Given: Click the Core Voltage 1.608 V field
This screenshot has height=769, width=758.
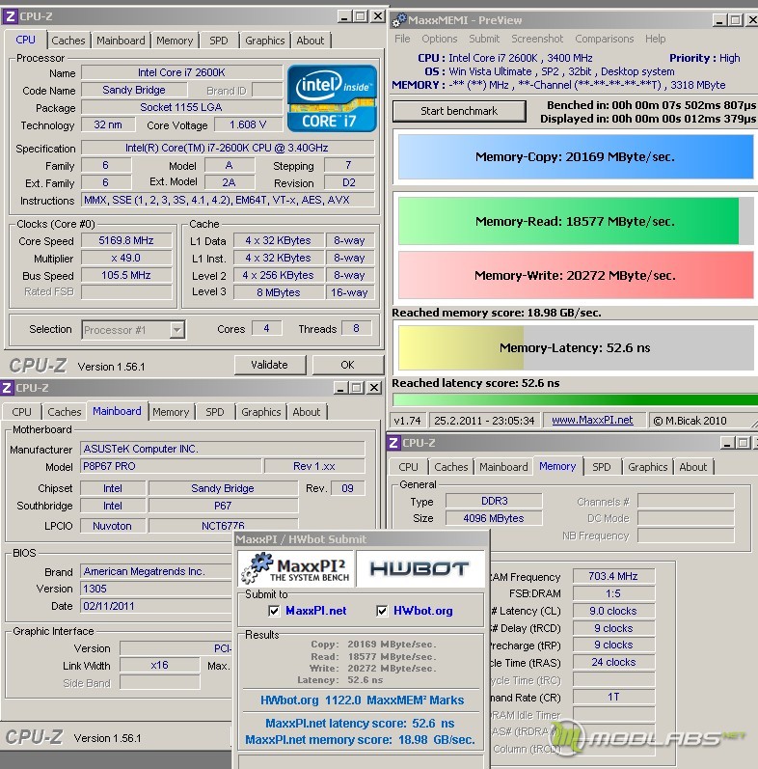Looking at the screenshot, I should coord(248,124).
